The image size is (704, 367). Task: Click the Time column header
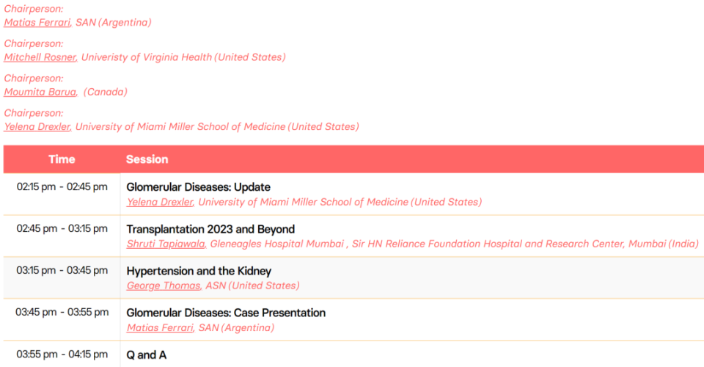pos(62,159)
